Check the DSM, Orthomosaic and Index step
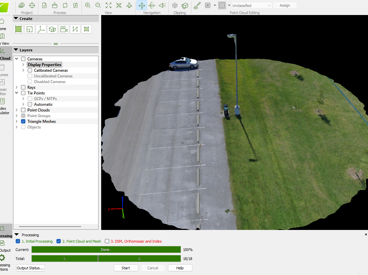The width and height of the screenshot is (368, 275). coord(107,241)
